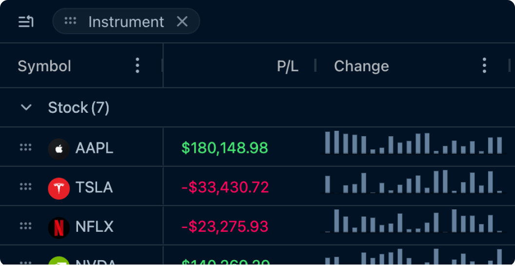This screenshot has height=266, width=515.
Task: Click the AAPL change sparkline chart
Action: pyautogui.click(x=413, y=143)
